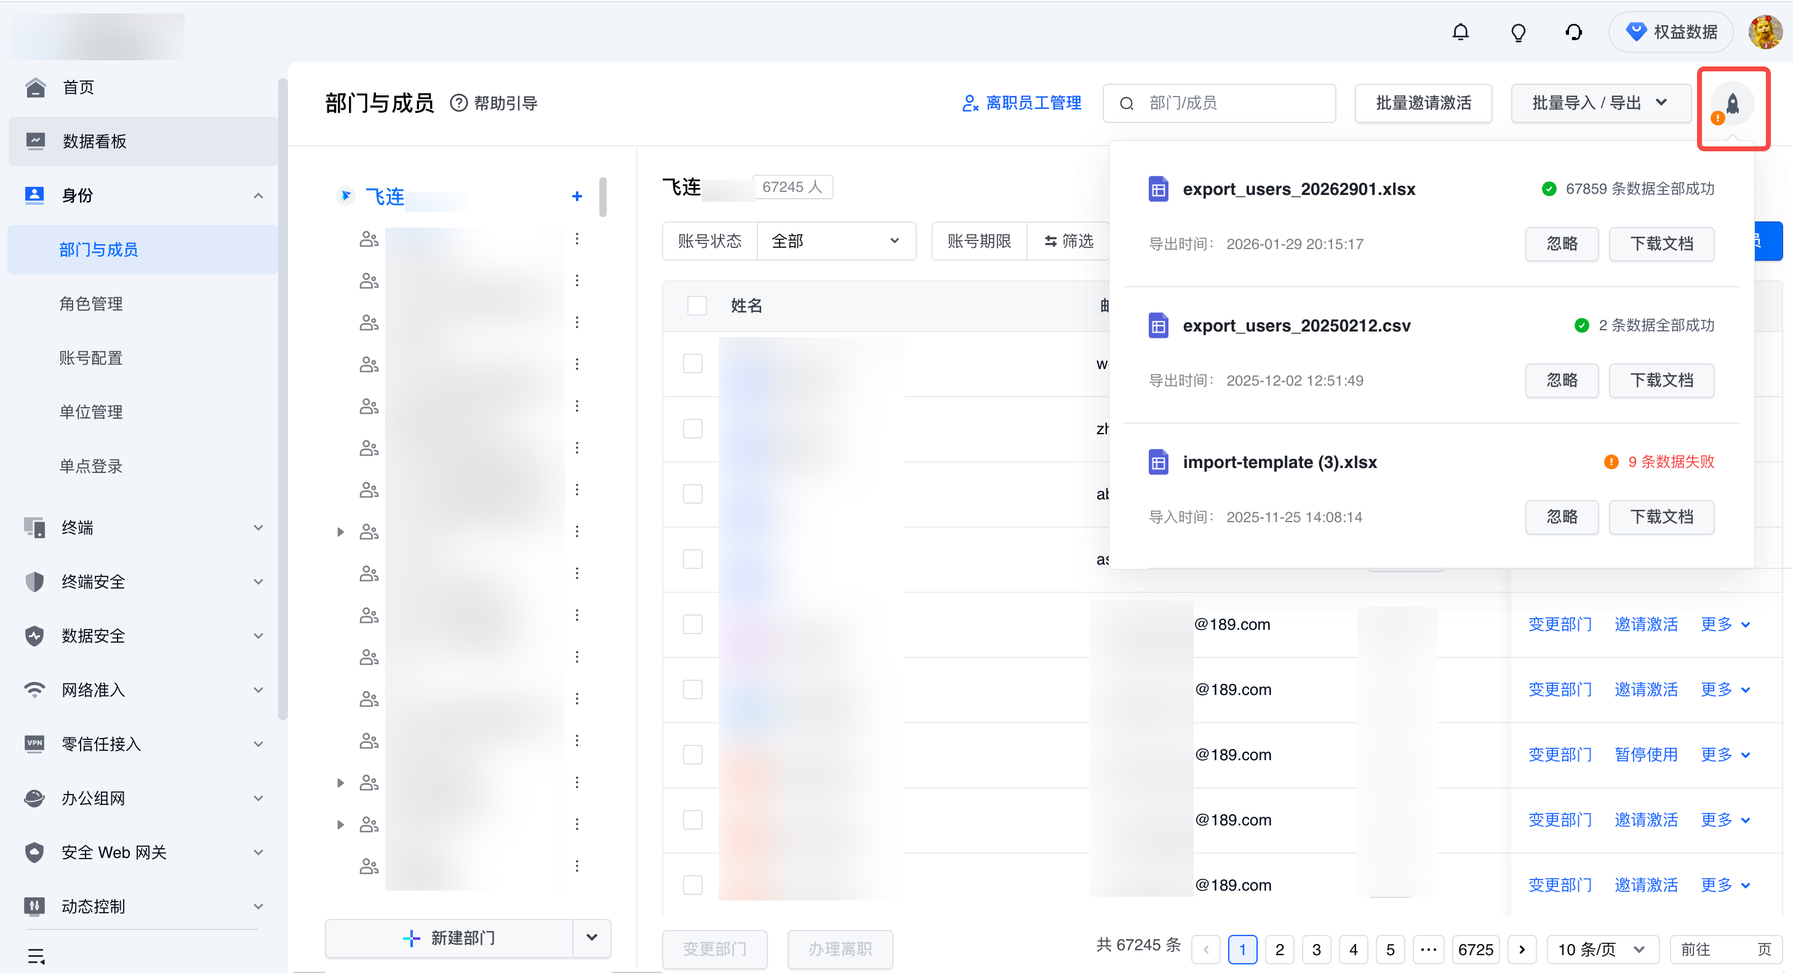The image size is (1793, 973).
Task: Click the rocket task center icon
Action: (1733, 105)
